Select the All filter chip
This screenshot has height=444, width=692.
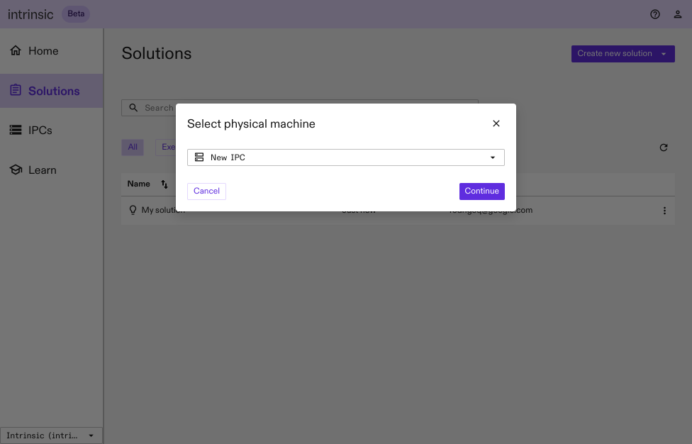coord(133,148)
